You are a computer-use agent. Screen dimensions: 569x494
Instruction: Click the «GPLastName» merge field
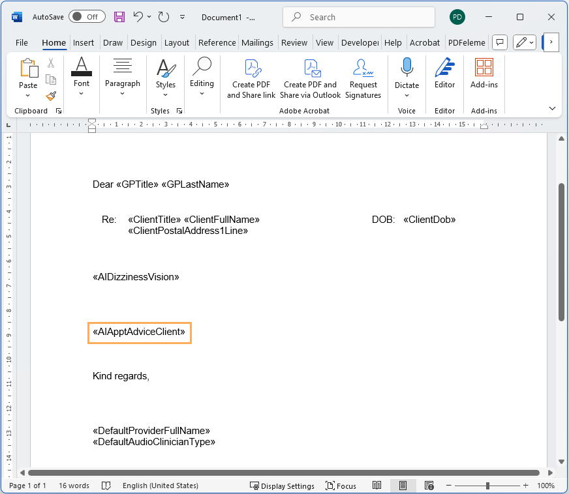(195, 184)
